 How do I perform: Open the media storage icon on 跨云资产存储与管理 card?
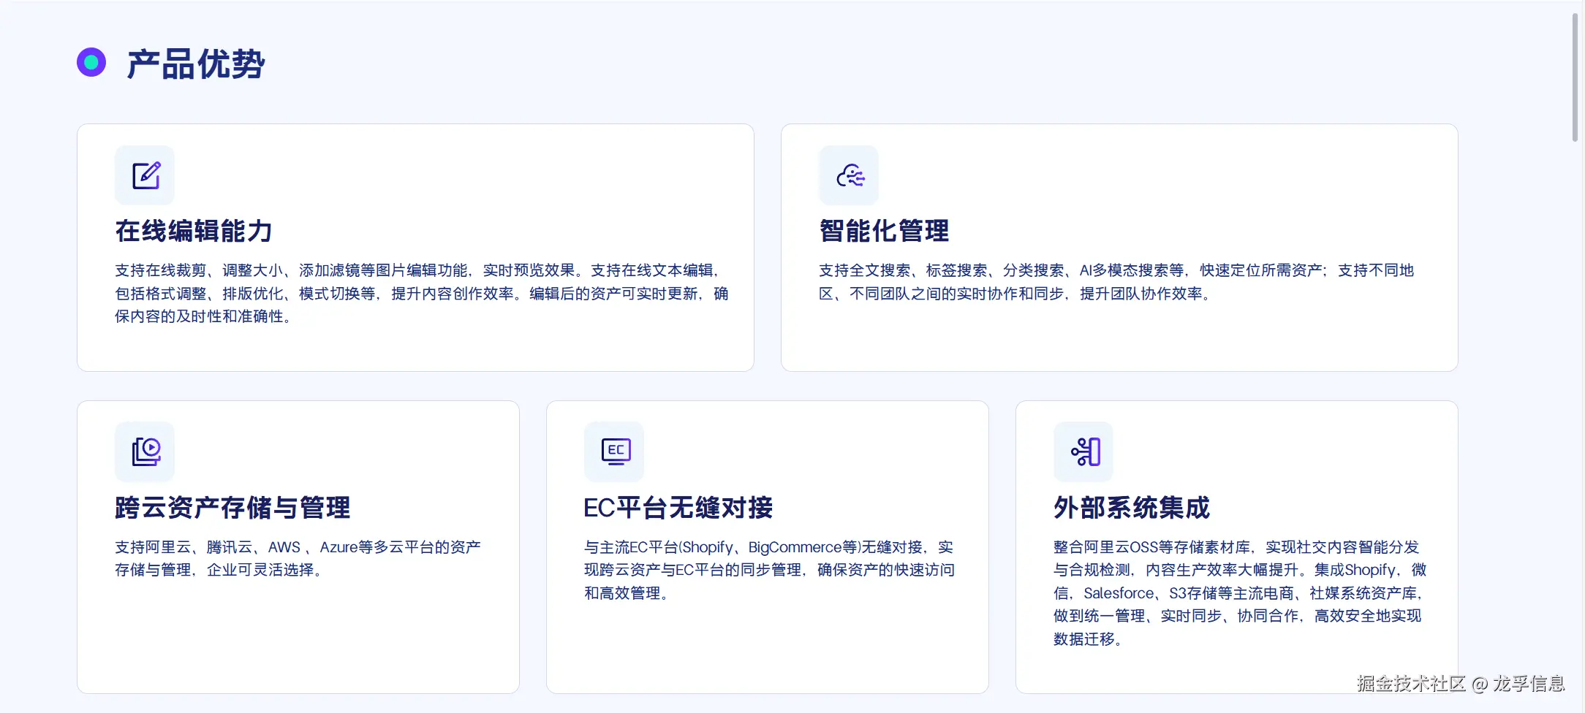pos(144,451)
